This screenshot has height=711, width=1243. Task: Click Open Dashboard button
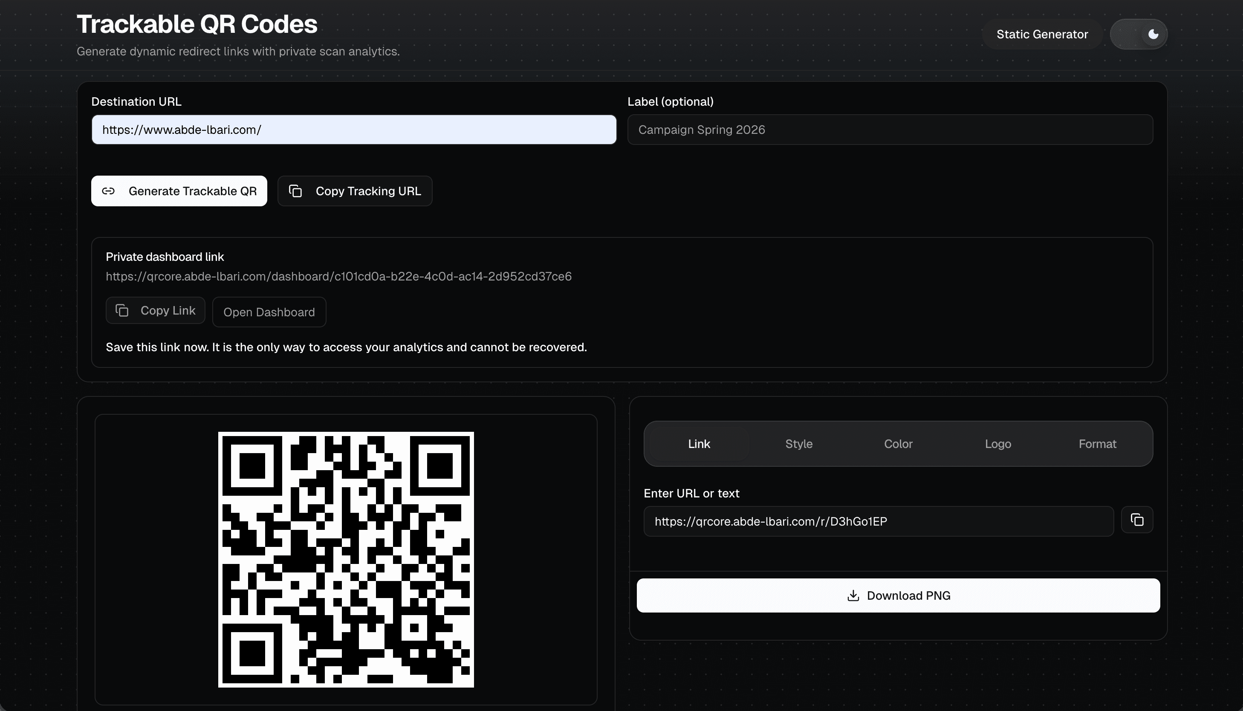[269, 312]
